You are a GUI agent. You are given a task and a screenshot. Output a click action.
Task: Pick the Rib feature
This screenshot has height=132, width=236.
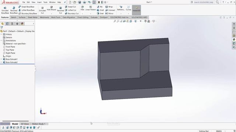(x=100, y=7)
